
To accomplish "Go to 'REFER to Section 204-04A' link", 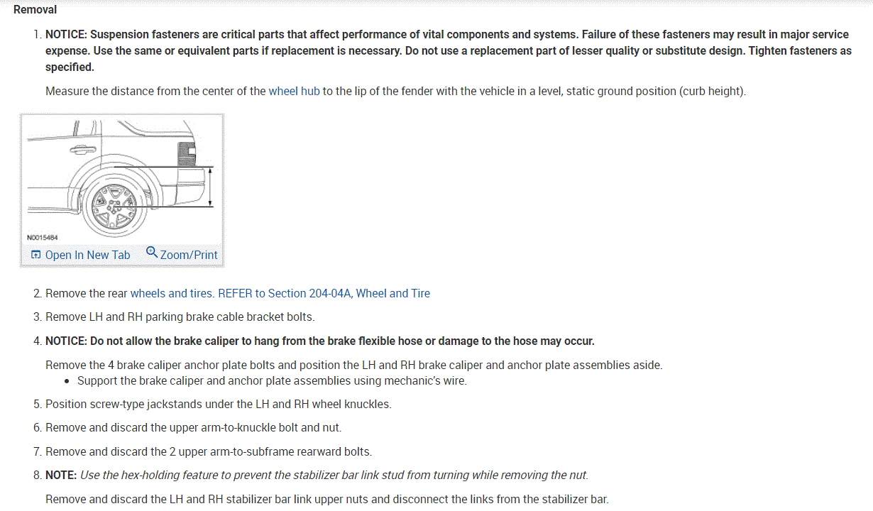I will click(x=284, y=293).
